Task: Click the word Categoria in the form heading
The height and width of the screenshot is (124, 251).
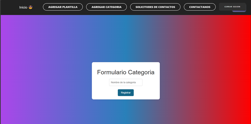Action: click(141, 72)
